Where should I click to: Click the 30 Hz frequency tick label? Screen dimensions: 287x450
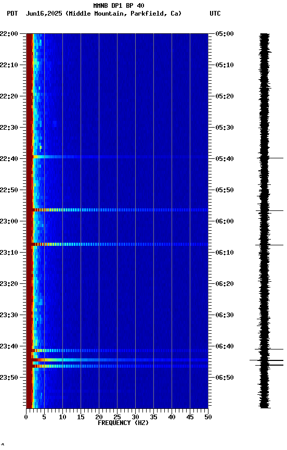(135, 417)
